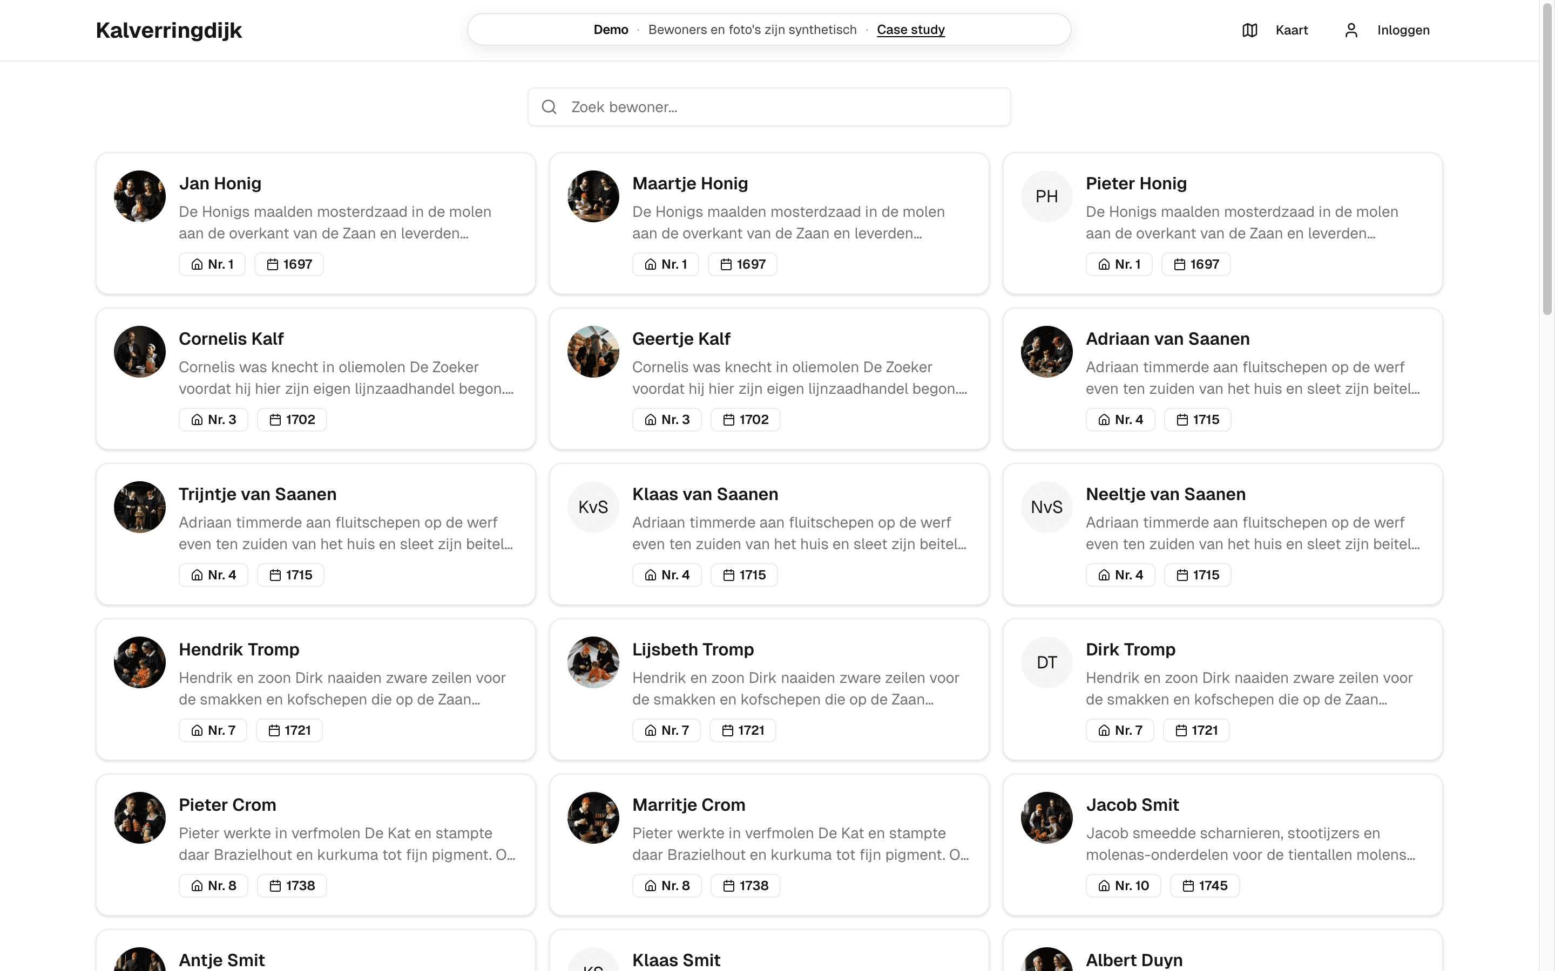Click DT initials avatar of Dirk Tromp
1555x971 pixels.
coord(1047,663)
